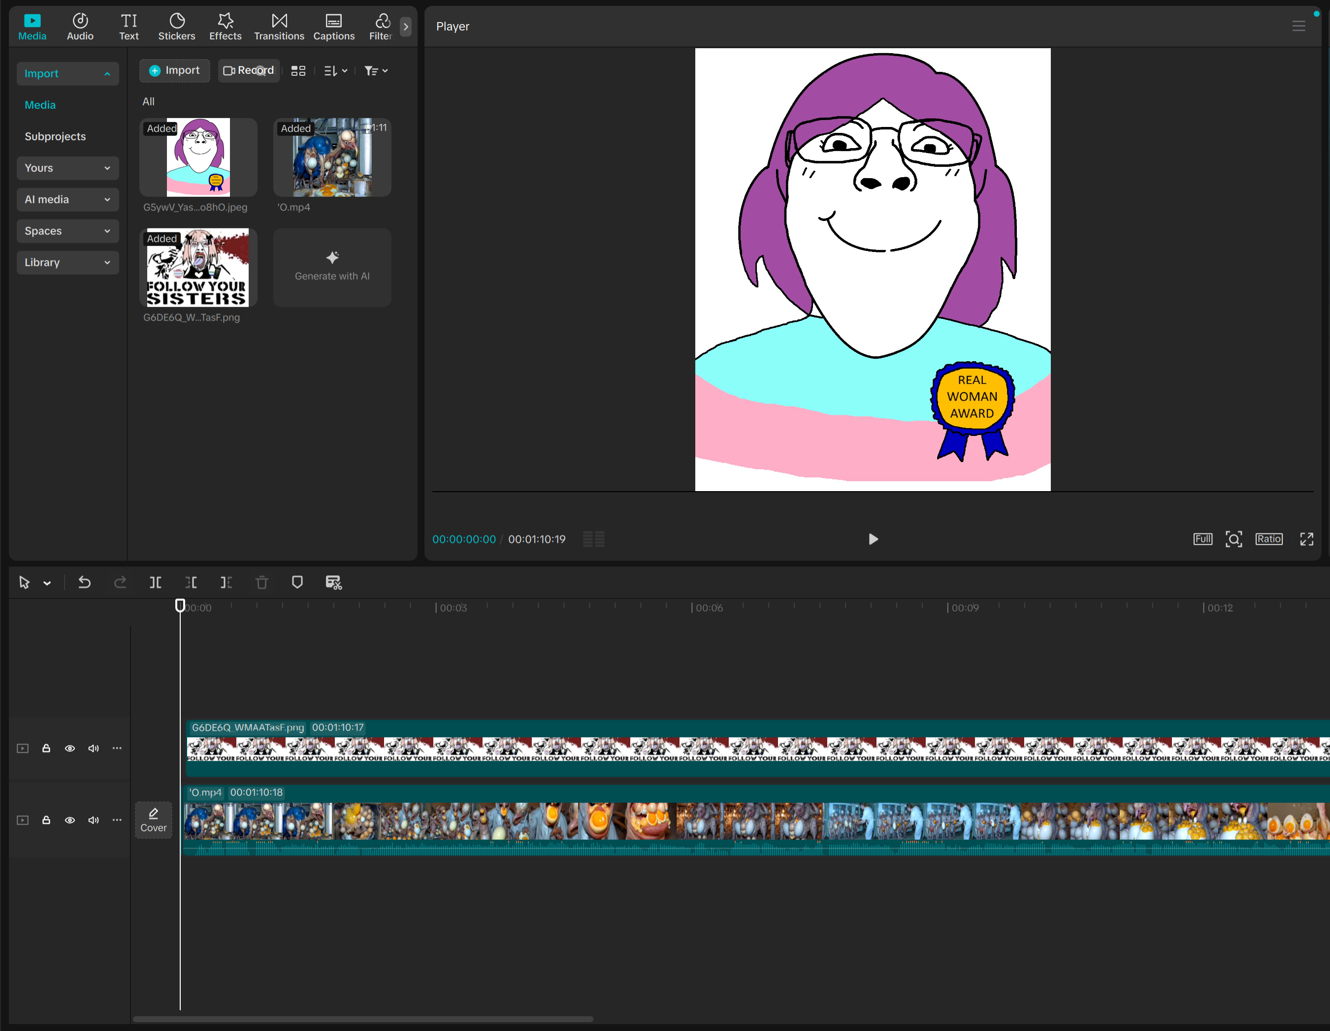Hide the G6DE6Q image track with eye icon

(x=70, y=749)
